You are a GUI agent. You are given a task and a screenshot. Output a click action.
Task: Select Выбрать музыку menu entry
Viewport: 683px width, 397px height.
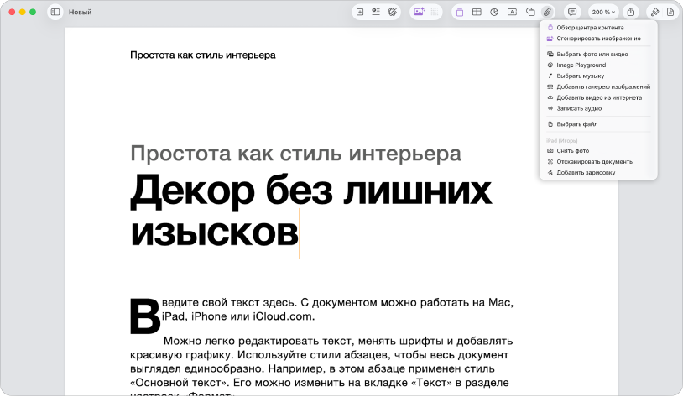pyautogui.click(x=598, y=76)
